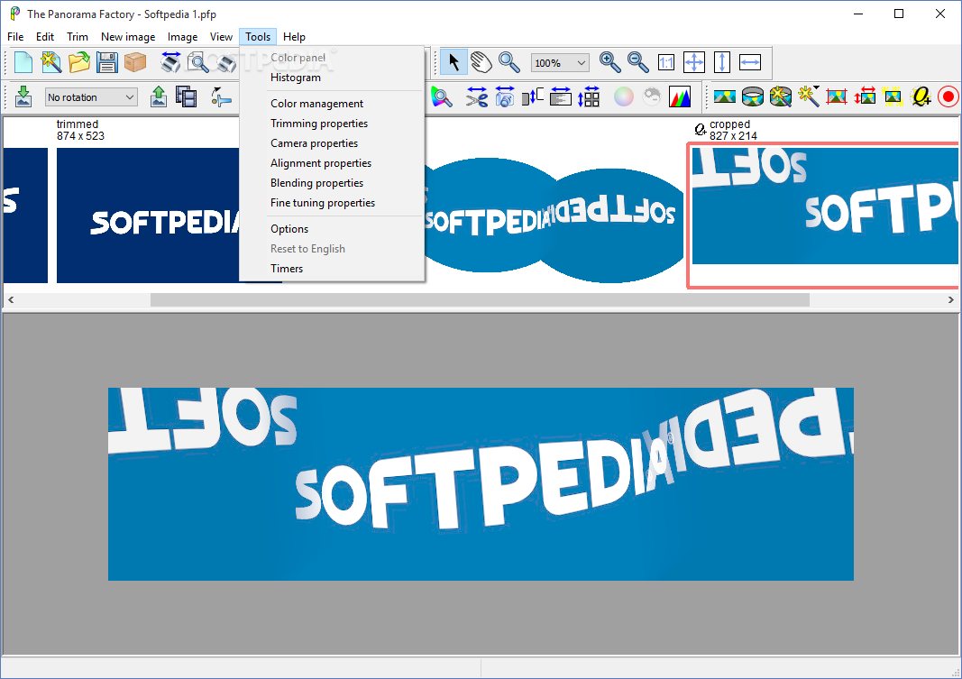Image resolution: width=962 pixels, height=679 pixels.
Task: Click the QuickTime Q+ icon
Action: coord(921,96)
